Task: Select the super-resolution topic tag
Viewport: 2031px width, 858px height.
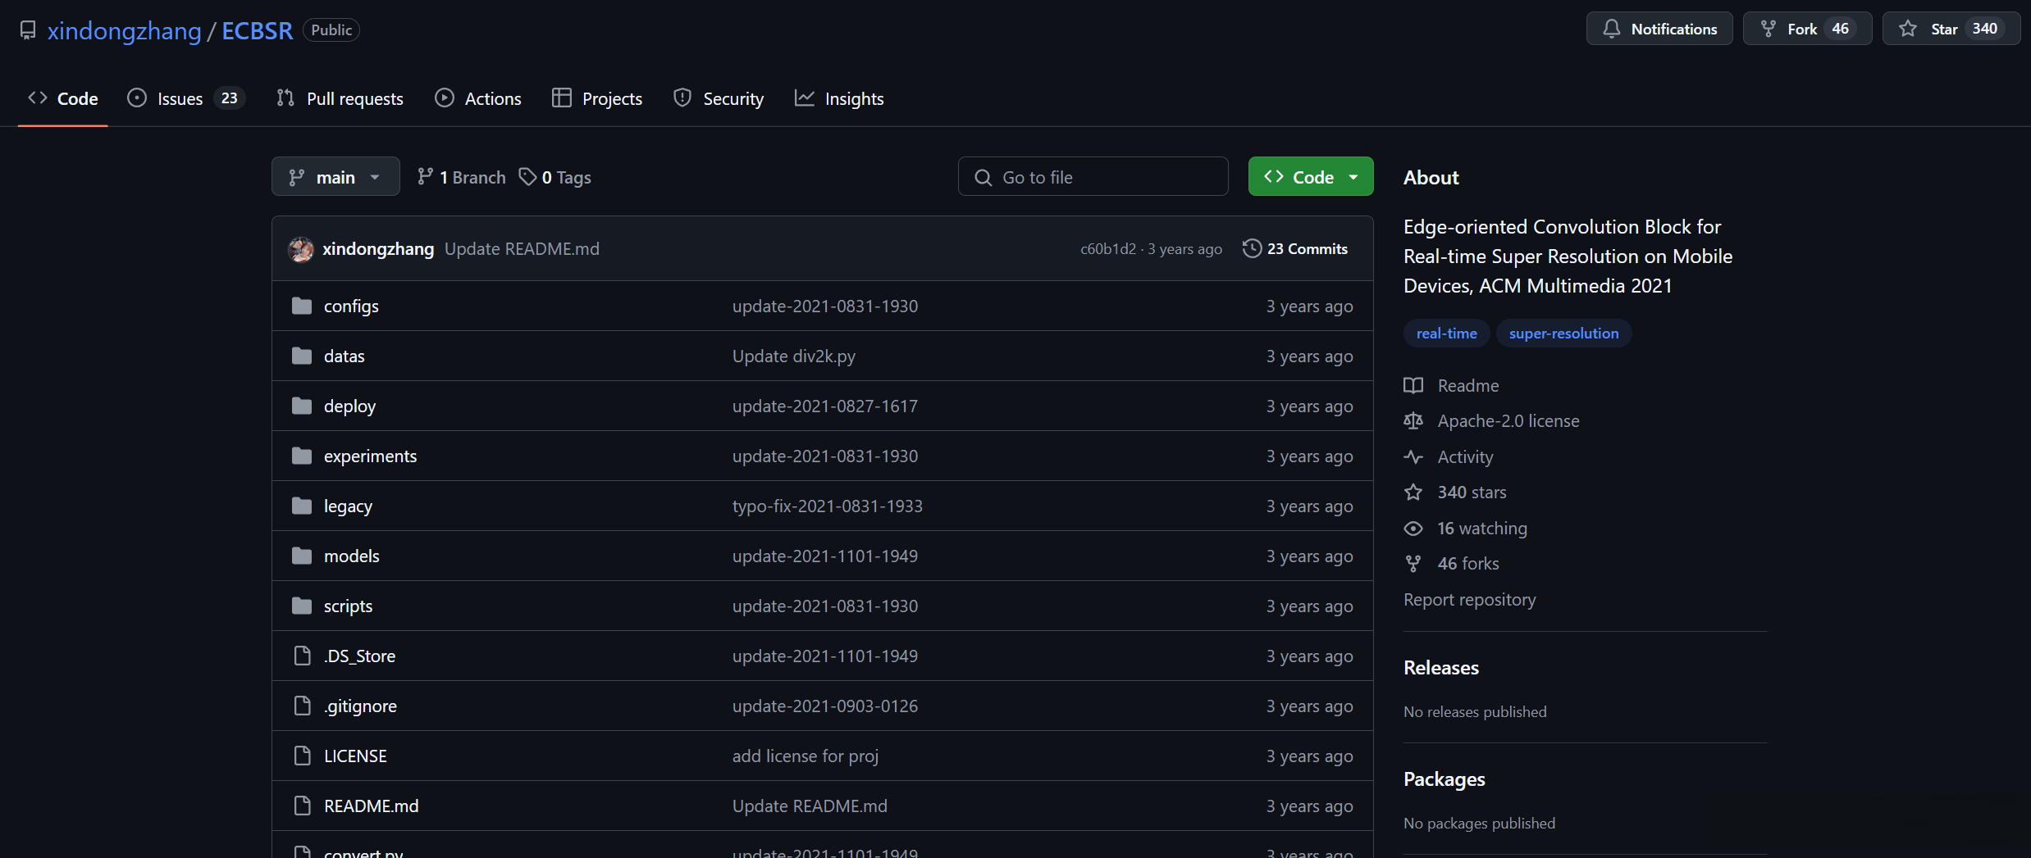Action: tap(1563, 334)
